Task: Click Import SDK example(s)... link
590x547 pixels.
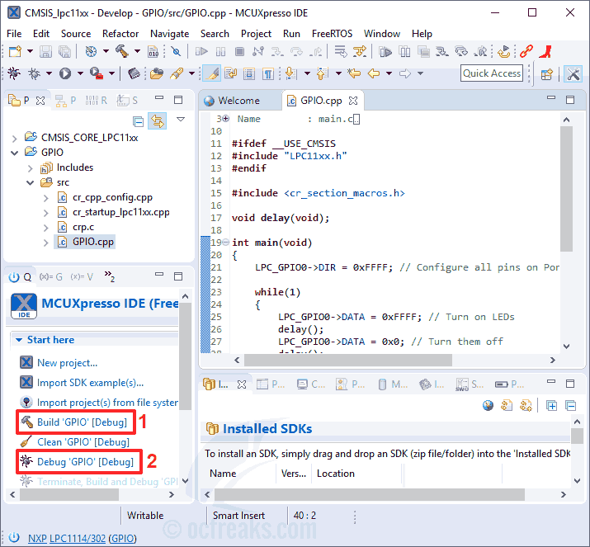Action: [90, 383]
